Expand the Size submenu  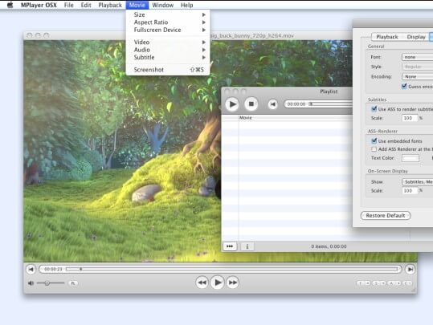pos(168,14)
